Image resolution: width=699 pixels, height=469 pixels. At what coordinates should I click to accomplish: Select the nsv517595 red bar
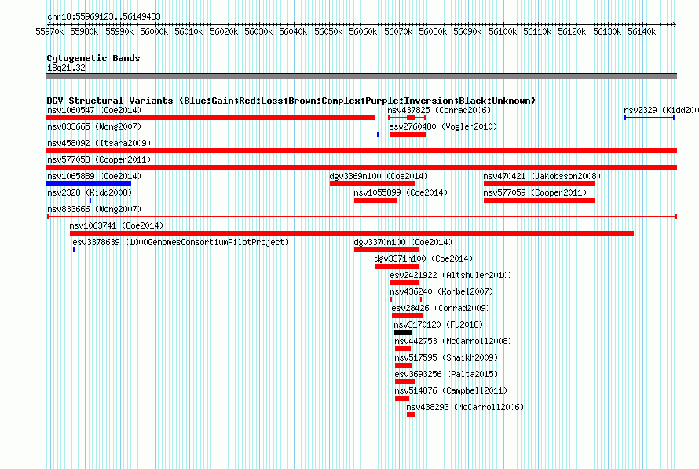pyautogui.click(x=404, y=365)
